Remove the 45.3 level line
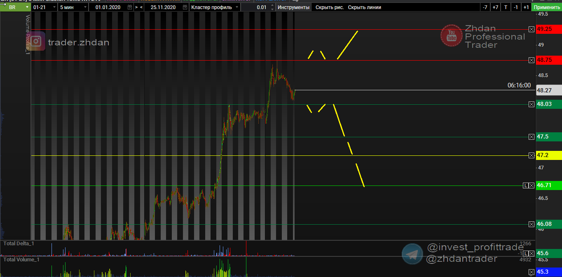Viewport: 562px width, 277px height. [532, 272]
